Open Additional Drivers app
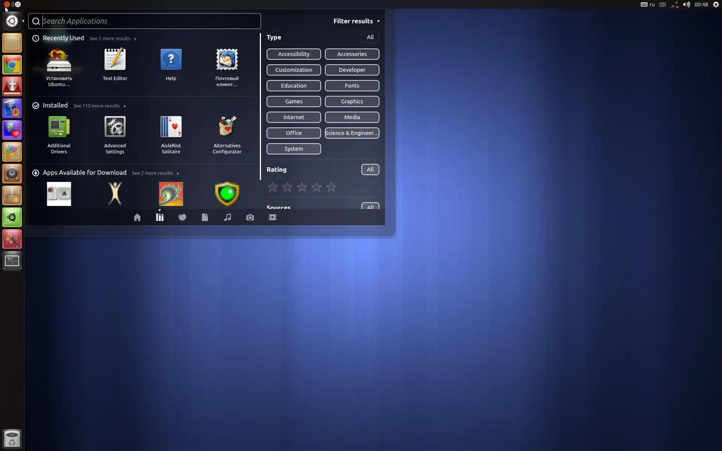722x451 pixels. (x=59, y=127)
